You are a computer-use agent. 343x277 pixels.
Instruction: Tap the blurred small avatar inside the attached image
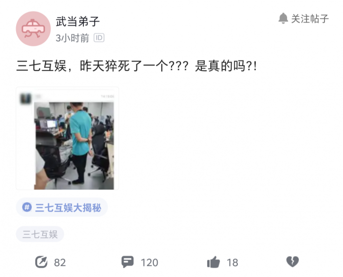click(26, 99)
